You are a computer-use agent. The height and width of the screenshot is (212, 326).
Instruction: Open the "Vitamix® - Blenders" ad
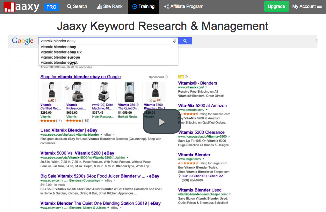[198, 83]
